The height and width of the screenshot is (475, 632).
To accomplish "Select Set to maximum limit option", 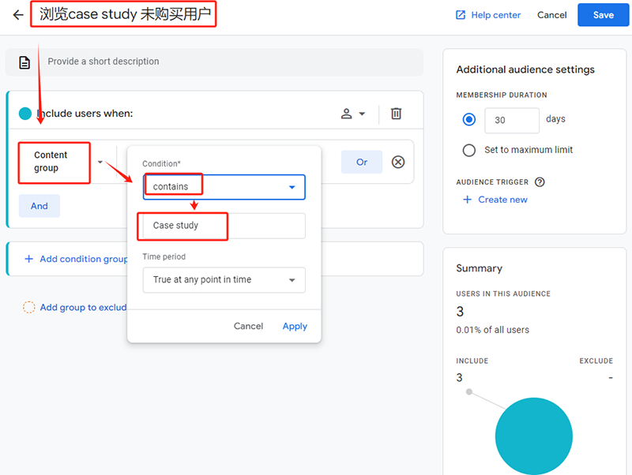I will point(469,150).
